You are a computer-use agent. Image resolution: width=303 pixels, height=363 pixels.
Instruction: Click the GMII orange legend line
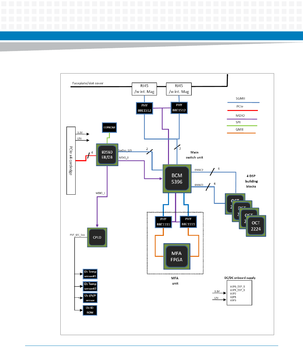coord(241,133)
